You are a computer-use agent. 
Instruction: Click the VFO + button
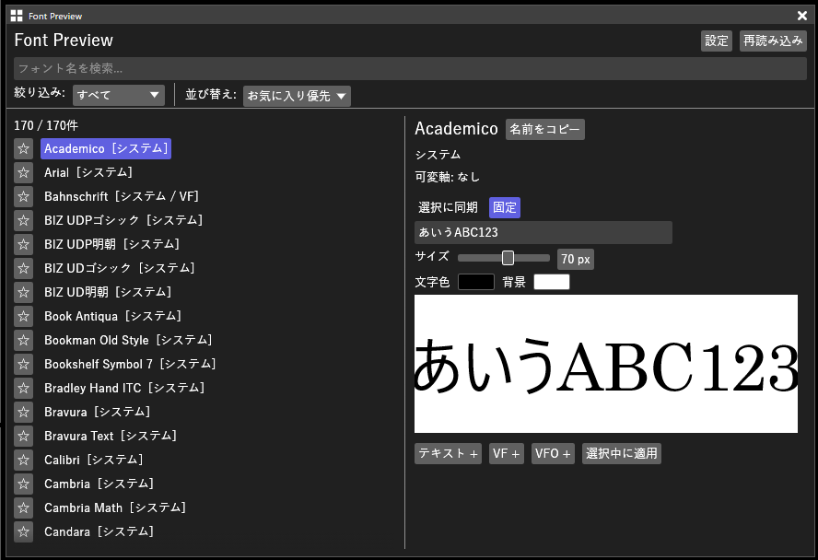(x=553, y=454)
